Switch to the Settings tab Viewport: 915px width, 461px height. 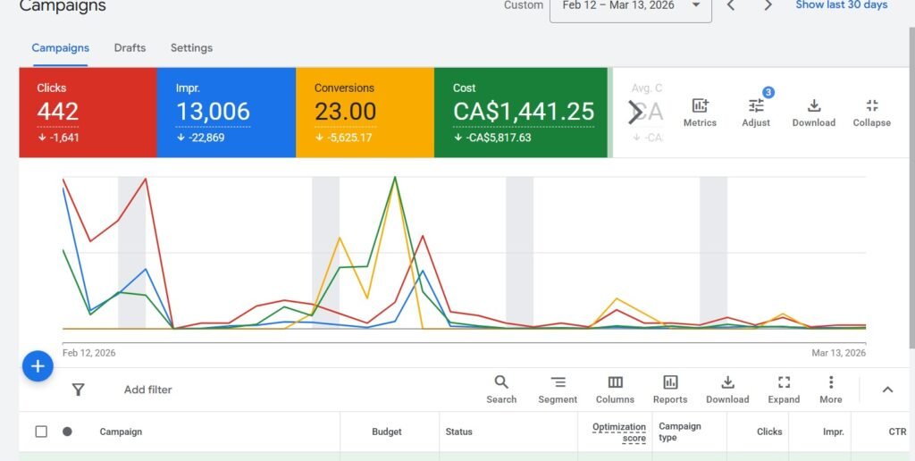click(x=191, y=48)
